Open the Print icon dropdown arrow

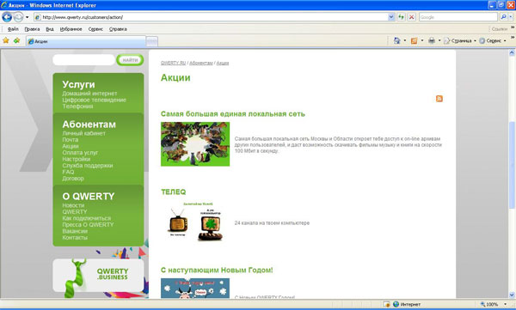(439, 40)
